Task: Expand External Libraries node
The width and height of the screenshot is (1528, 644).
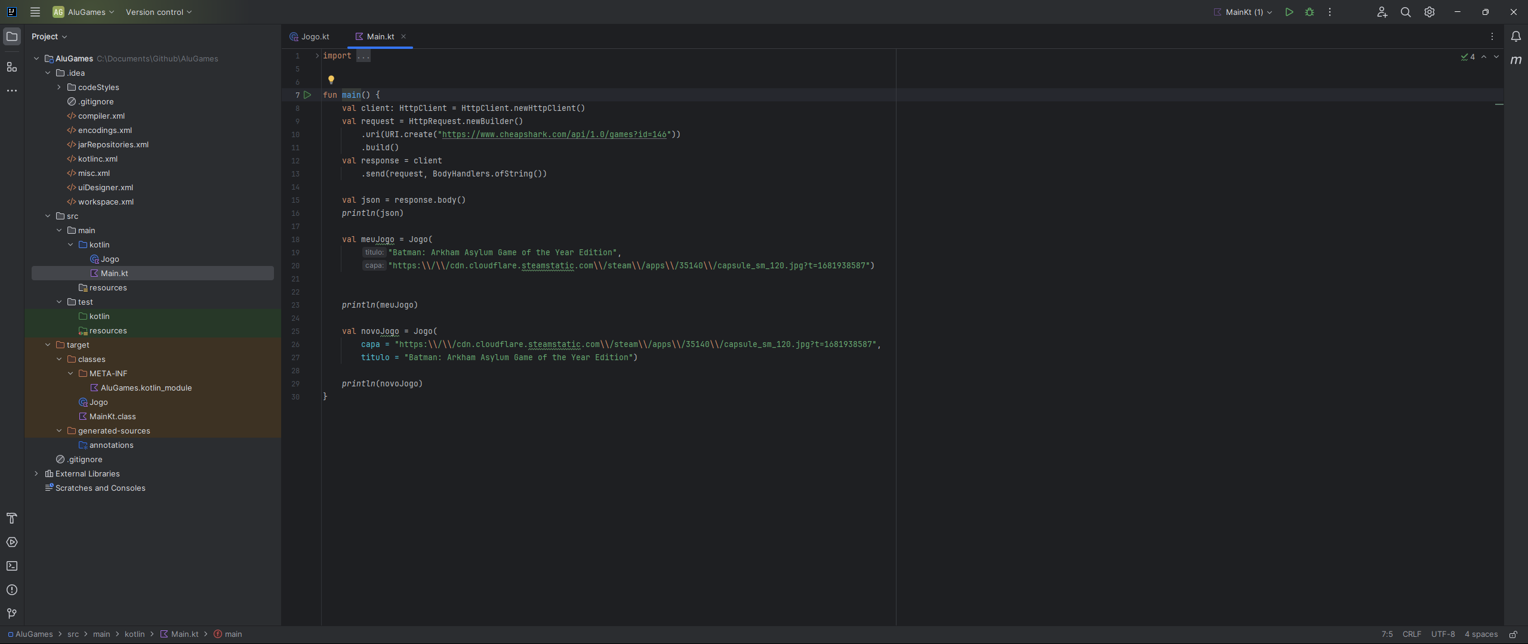Action: 36,473
